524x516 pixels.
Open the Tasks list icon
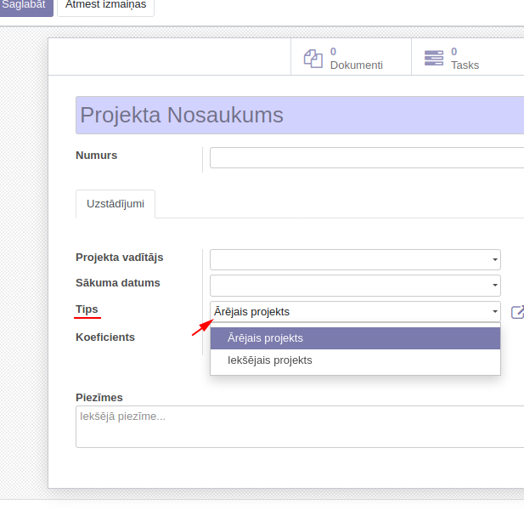point(434,58)
